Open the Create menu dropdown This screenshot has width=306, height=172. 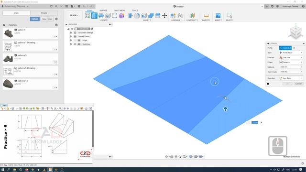coord(104,20)
